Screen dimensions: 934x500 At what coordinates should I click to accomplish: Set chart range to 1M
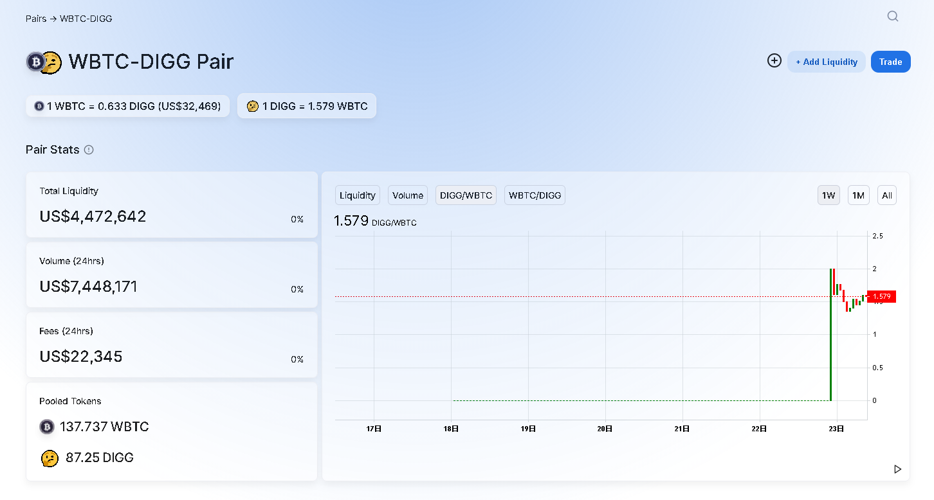click(x=859, y=195)
